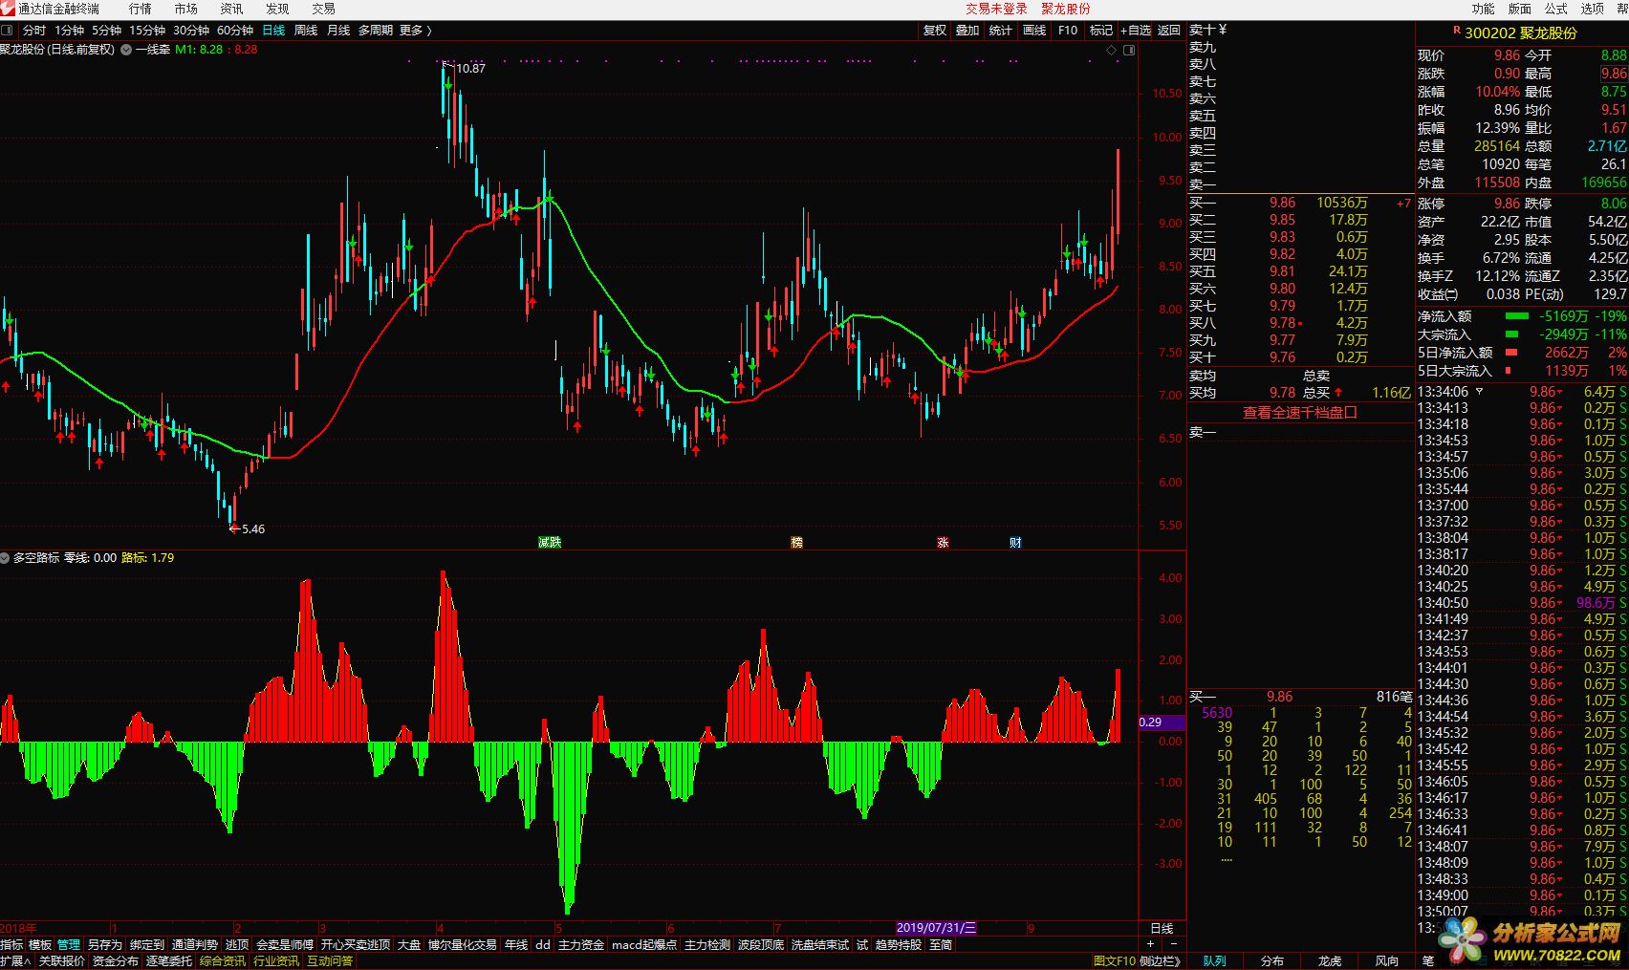The width and height of the screenshot is (1629, 970).
Task: Click the 通达信金融终端 application logo
Action: (x=8, y=9)
